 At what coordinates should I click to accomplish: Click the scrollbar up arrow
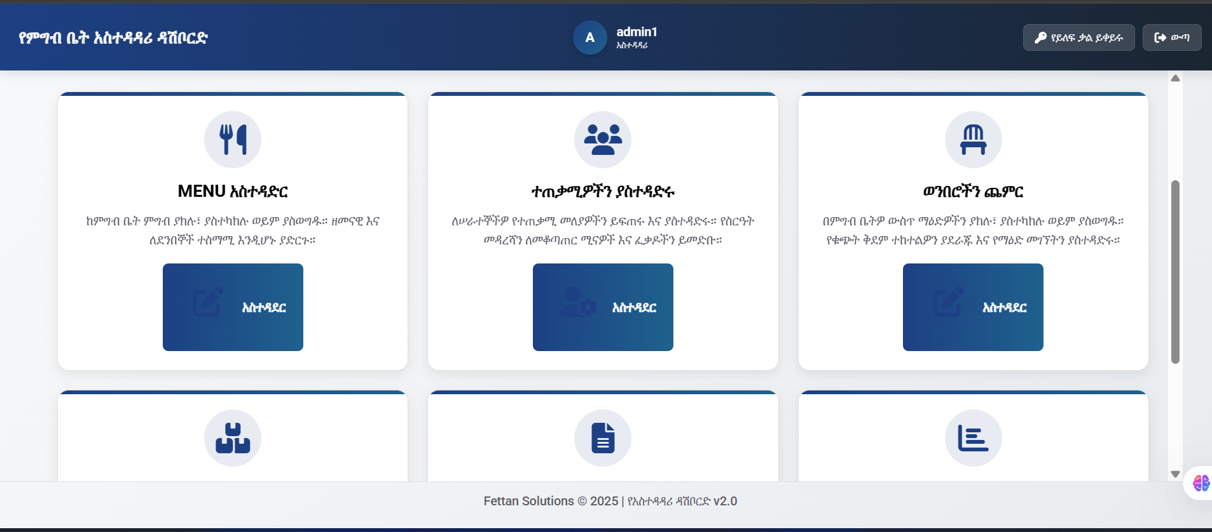[x=1175, y=78]
